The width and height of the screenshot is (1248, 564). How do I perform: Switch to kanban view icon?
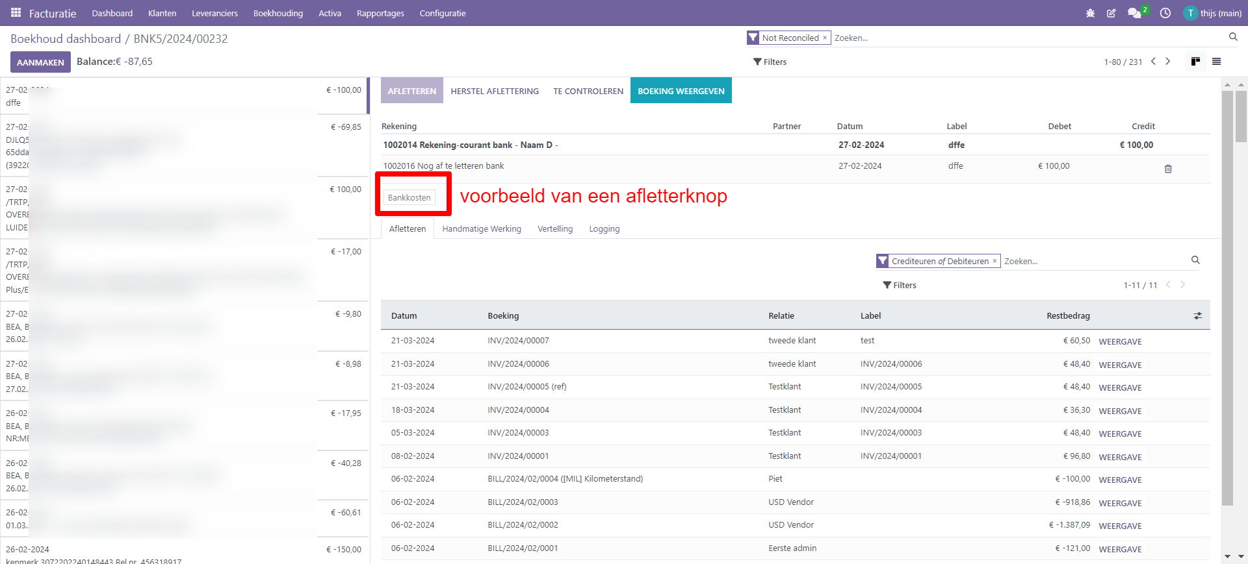point(1195,62)
